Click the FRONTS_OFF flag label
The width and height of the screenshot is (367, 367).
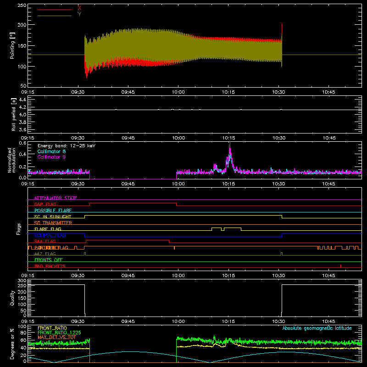(49, 260)
